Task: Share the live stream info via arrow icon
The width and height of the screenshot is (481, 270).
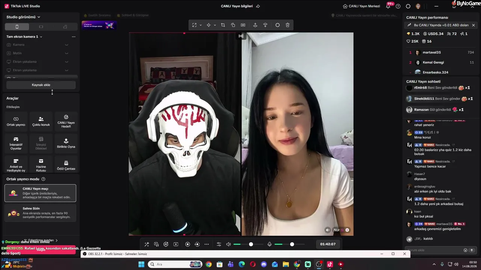Action: click(258, 6)
